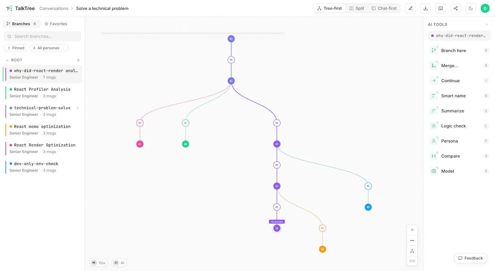
Task: Select the green AI leaf node
Action: pos(186,144)
